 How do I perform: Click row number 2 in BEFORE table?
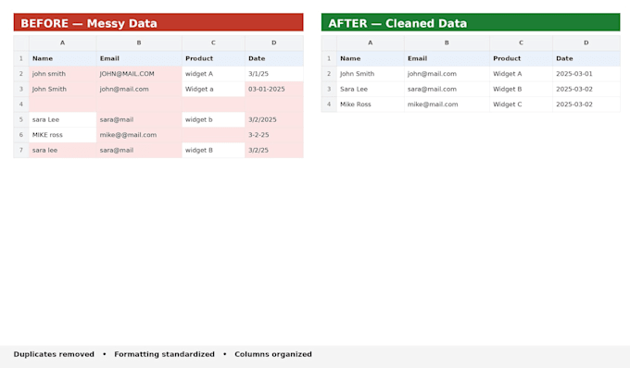(x=21, y=74)
